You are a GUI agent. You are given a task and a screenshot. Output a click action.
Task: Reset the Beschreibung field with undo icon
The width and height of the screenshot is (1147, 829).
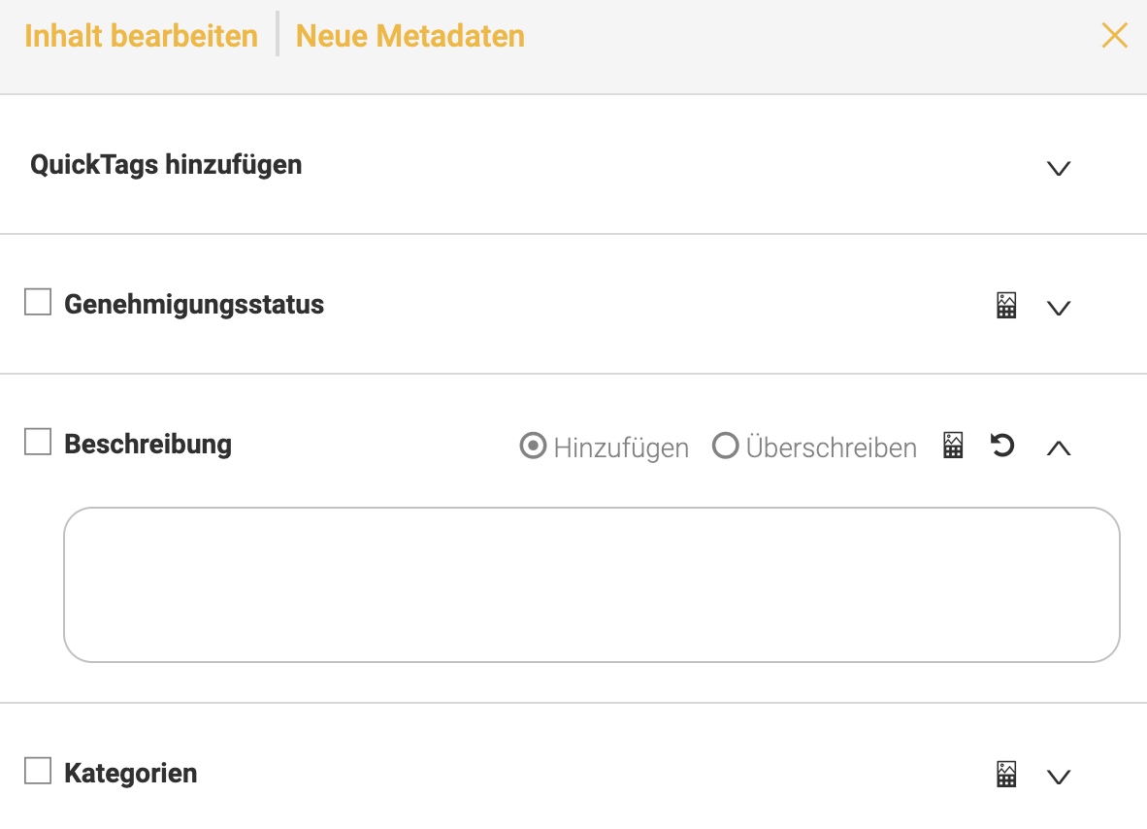[1002, 447]
